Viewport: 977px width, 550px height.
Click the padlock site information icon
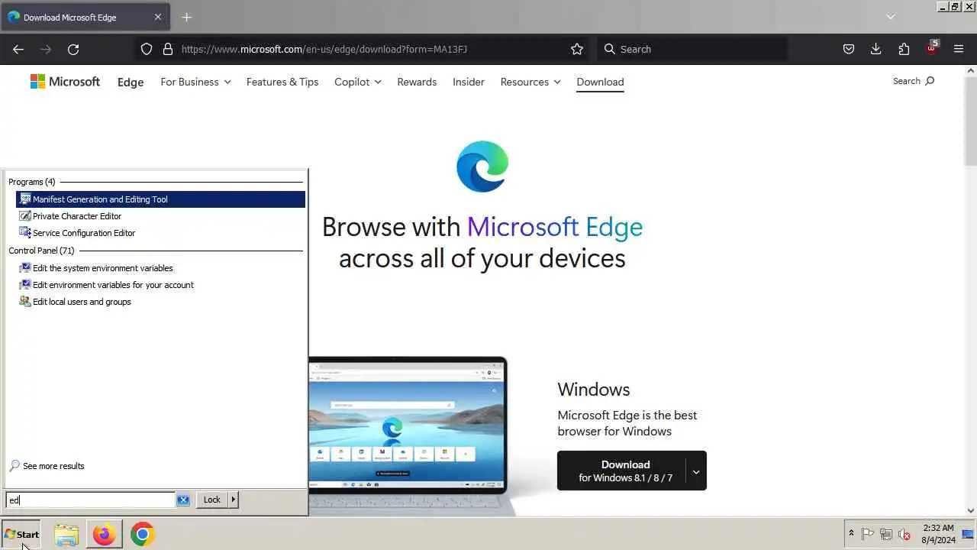(x=168, y=49)
